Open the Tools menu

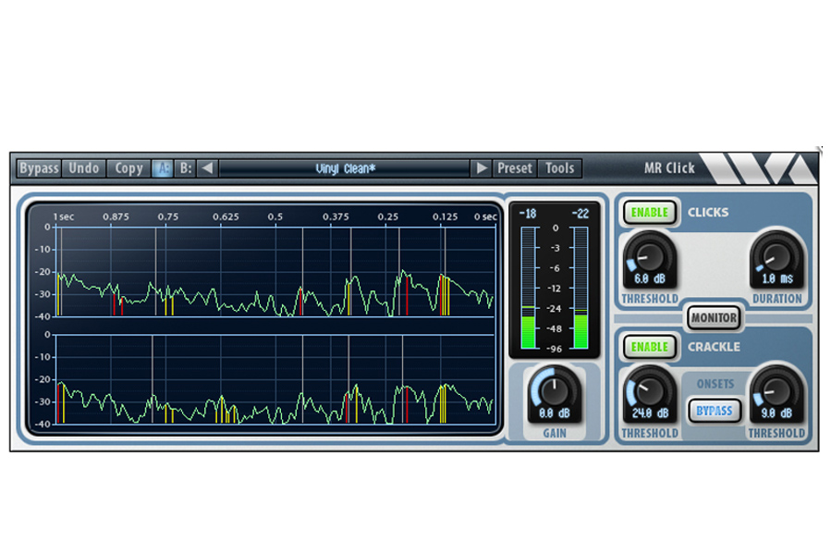(x=560, y=168)
